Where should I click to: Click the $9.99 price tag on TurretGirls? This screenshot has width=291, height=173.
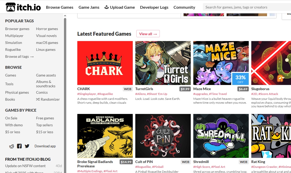click(x=185, y=89)
